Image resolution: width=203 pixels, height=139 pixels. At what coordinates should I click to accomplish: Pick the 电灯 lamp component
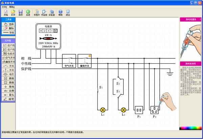(8, 74)
